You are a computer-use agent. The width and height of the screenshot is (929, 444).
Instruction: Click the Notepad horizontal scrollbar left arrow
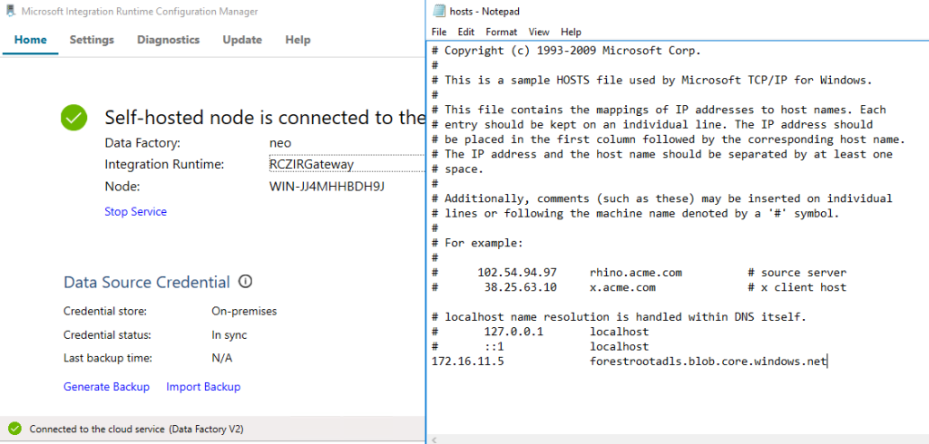[x=435, y=439]
